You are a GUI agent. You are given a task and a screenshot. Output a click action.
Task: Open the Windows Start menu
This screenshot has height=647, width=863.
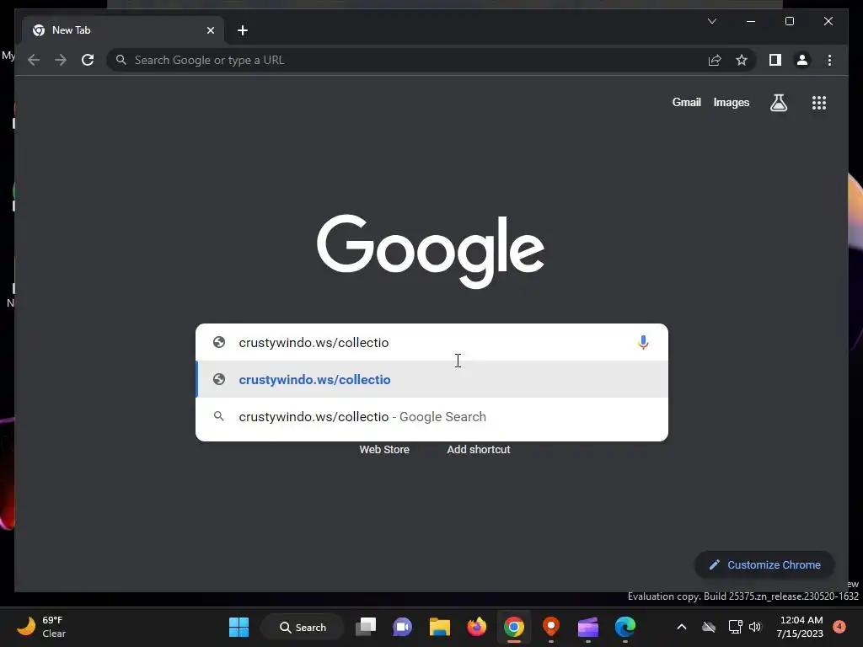click(x=239, y=627)
